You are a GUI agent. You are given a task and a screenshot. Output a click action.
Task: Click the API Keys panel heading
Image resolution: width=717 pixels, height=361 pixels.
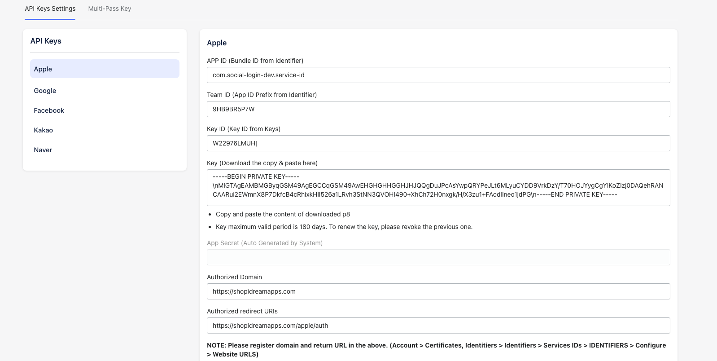click(x=46, y=41)
